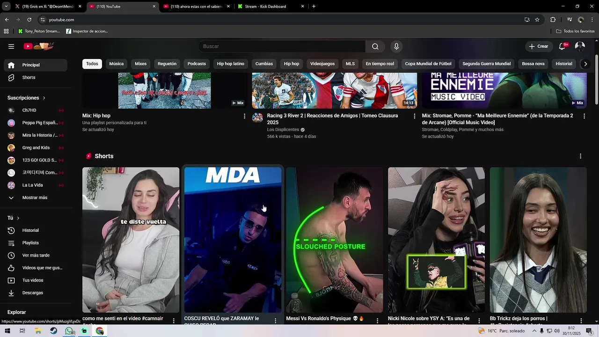This screenshot has width=599, height=337.
Task: Click the magnifier search button
Action: tap(375, 46)
